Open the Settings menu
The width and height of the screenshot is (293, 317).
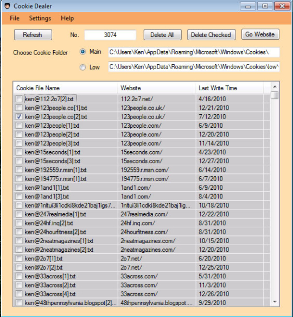[x=40, y=18]
